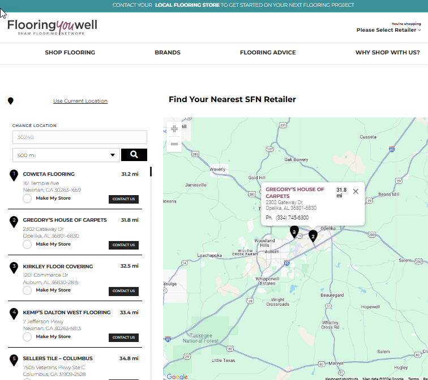This screenshot has width=428, height=380.
Task: Click Kemp's Dalton West Flooring store name
Action: click(67, 313)
